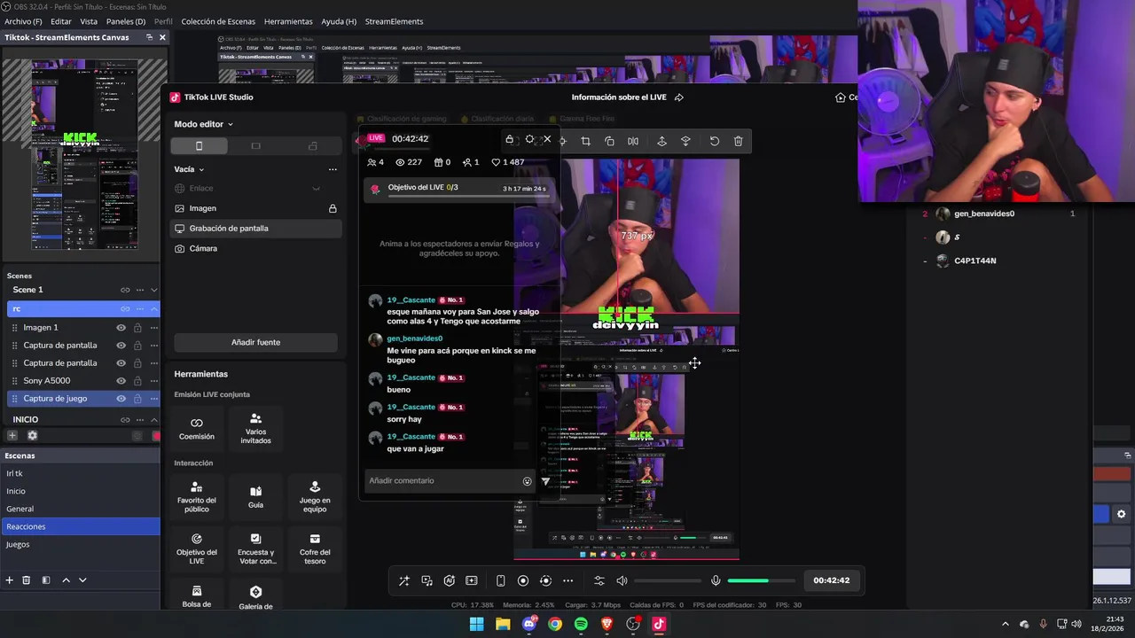Open Cofre del tesoro tool

[x=315, y=549]
